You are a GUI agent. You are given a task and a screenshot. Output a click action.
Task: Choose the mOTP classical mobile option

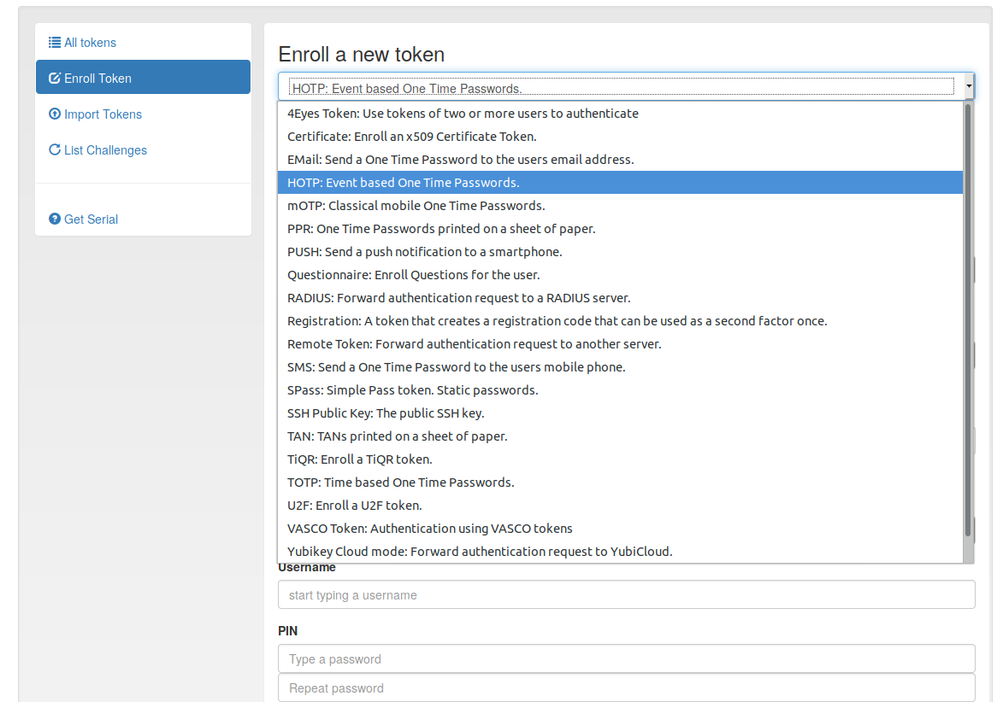pos(621,205)
